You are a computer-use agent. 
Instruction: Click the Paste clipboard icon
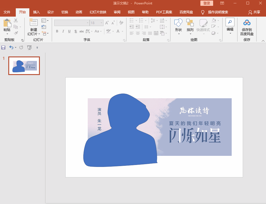[x=7, y=23]
